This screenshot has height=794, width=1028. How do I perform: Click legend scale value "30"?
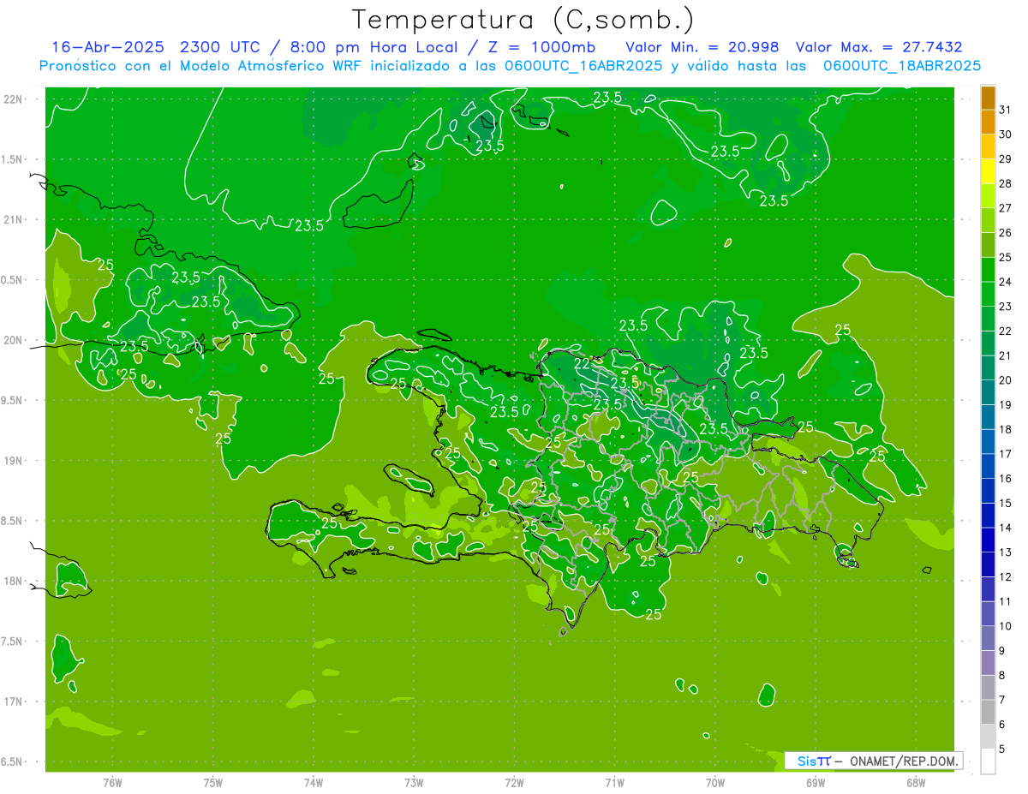[x=1006, y=134]
